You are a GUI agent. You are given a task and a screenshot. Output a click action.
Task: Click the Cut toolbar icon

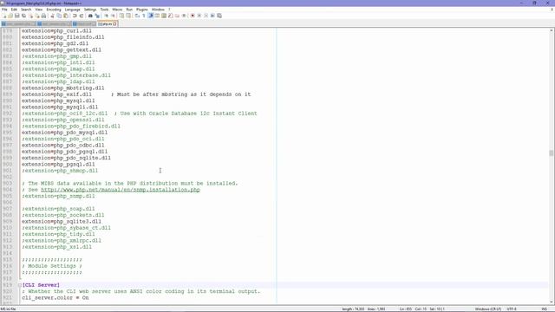(x=52, y=16)
